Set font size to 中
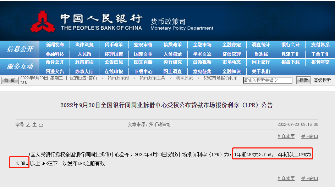Screen dimensions: 335x187 35,125
